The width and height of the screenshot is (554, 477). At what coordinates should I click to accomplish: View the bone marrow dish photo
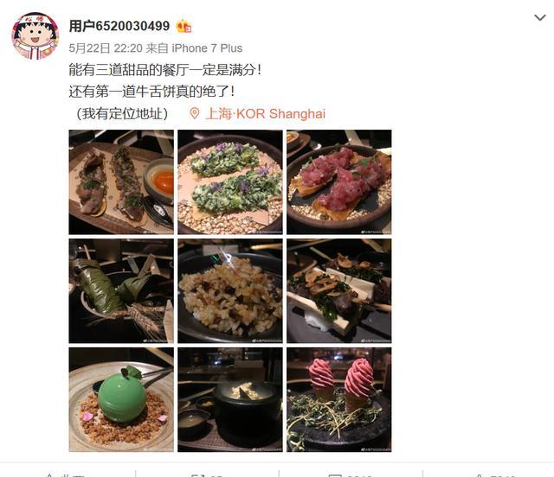pyautogui.click(x=338, y=290)
